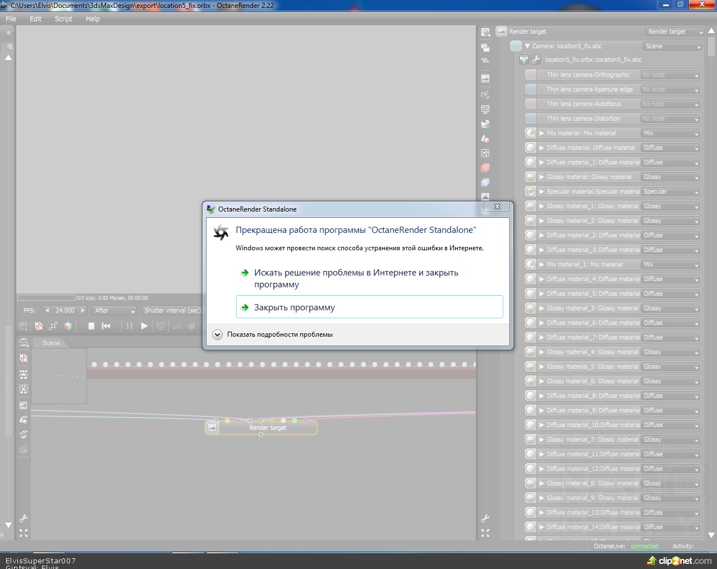Click the save render image icon left of re-center
Image resolution: width=717 pixels, height=569 pixels.
[24, 326]
